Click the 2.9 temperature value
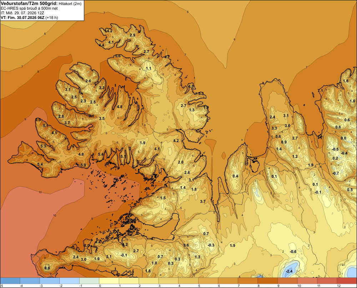357x288 pixels. coord(132,35)
